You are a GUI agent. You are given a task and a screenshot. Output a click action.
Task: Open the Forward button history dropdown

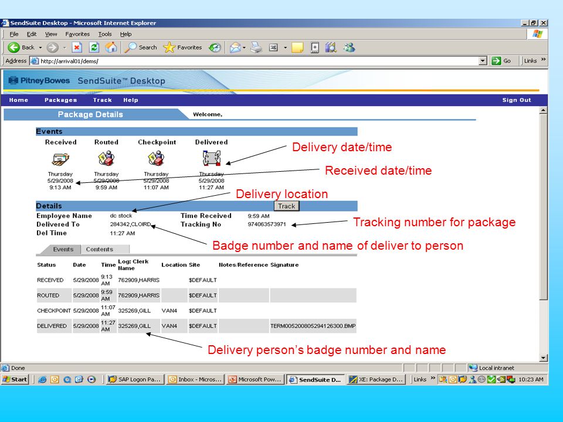coord(65,47)
